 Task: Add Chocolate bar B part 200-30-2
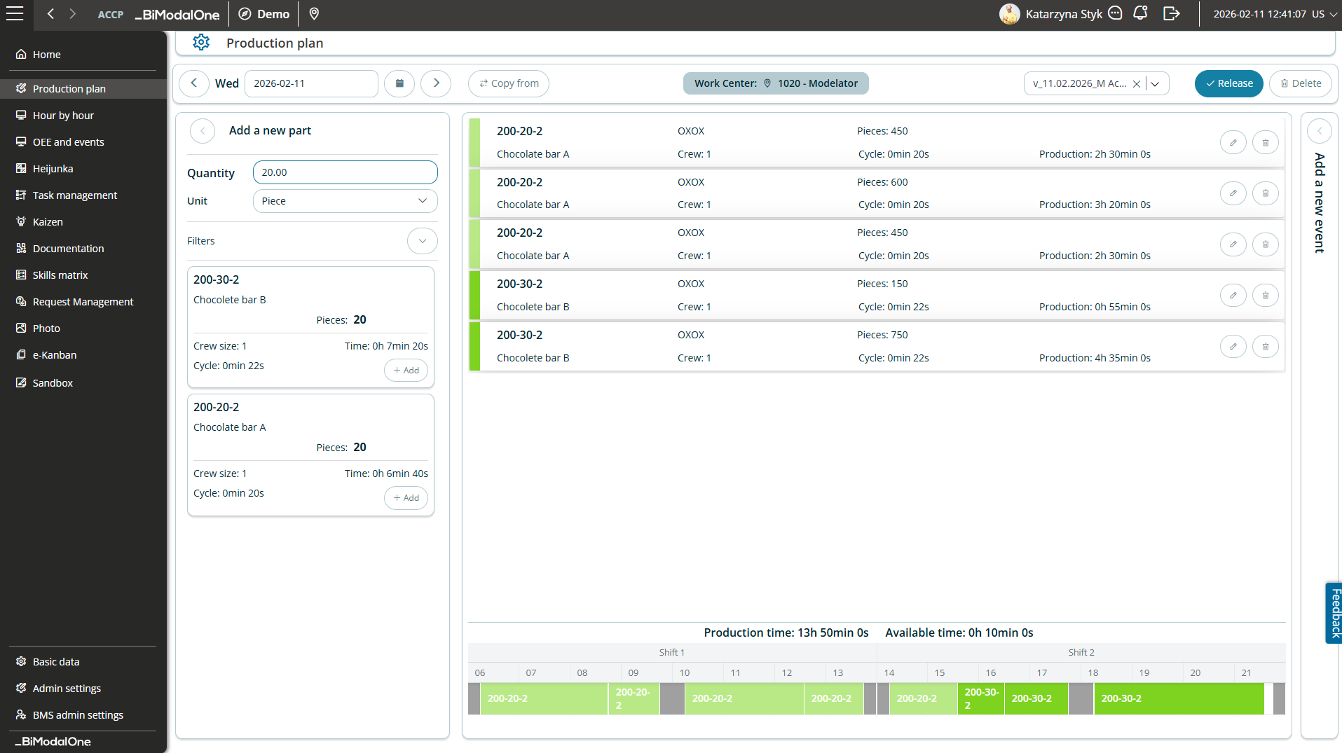click(406, 371)
